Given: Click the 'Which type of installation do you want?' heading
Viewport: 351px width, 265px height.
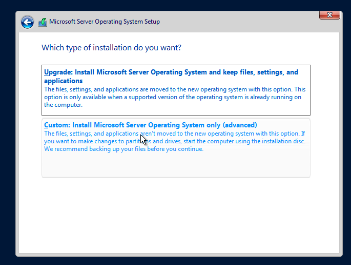Looking at the screenshot, I should [111, 48].
